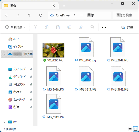Open ギャラリー in the navigation pane
Image resolution: width=139 pixels, height=132 pixels.
click(16, 46)
